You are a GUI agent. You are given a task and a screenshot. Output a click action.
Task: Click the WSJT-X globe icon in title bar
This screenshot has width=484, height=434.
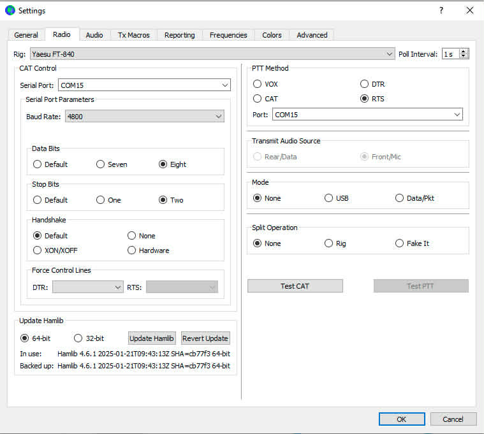coord(10,10)
